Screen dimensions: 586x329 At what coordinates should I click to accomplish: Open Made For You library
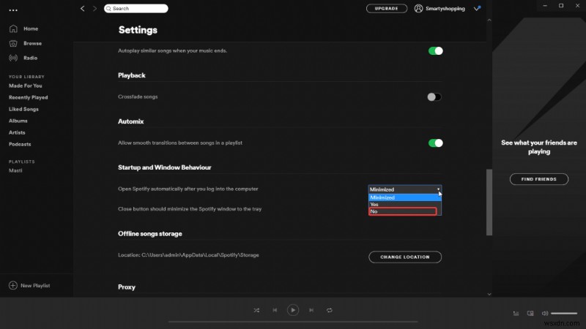(x=26, y=86)
